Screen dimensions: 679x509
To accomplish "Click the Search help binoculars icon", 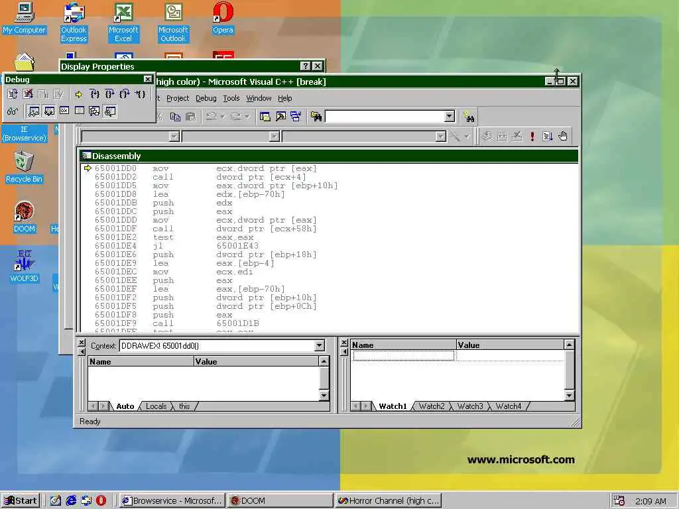I will pyautogui.click(x=469, y=117).
